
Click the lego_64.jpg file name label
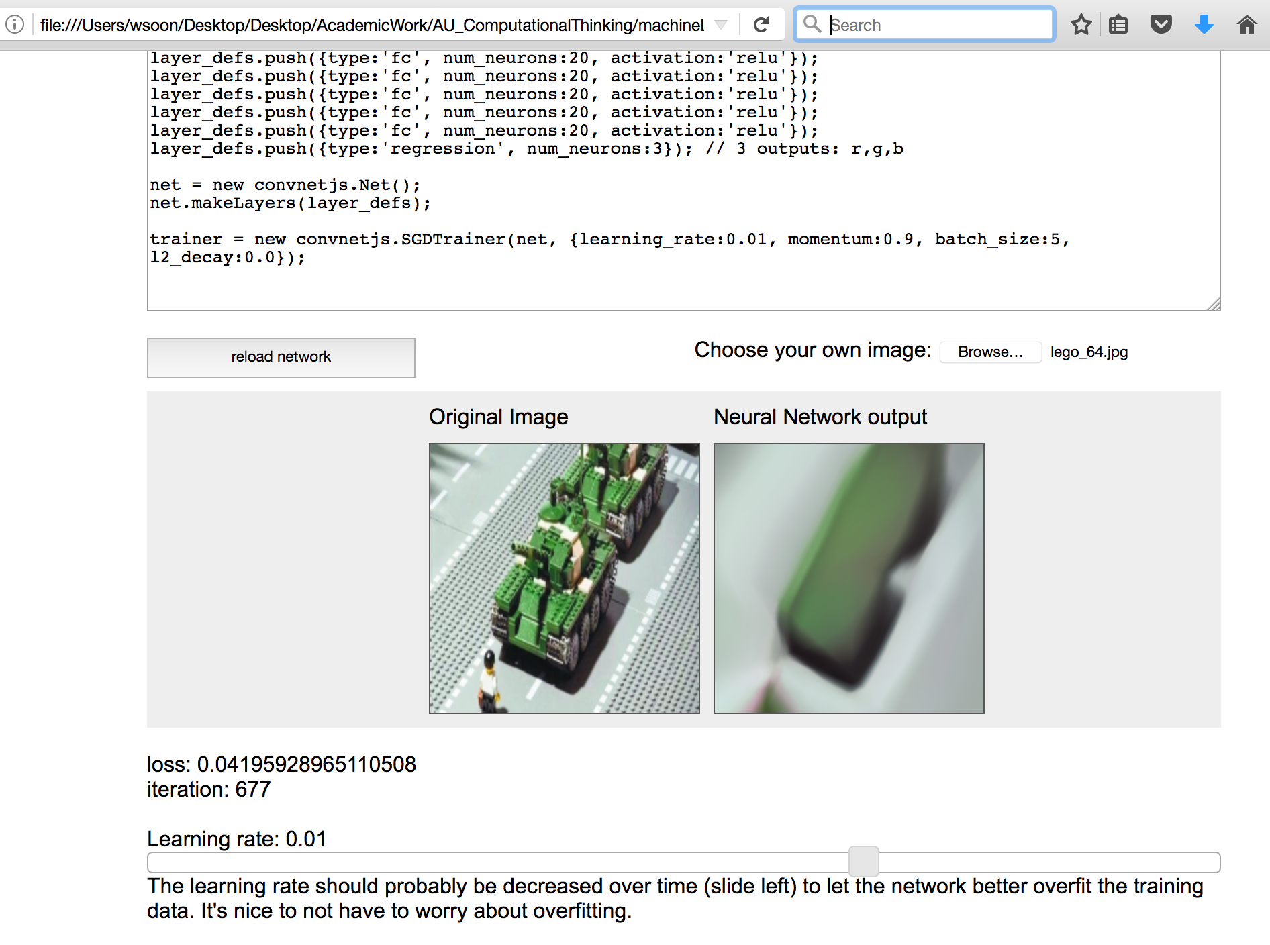pos(1089,352)
